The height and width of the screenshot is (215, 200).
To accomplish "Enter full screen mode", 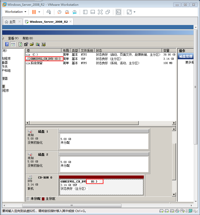I will (x=100, y=12).
